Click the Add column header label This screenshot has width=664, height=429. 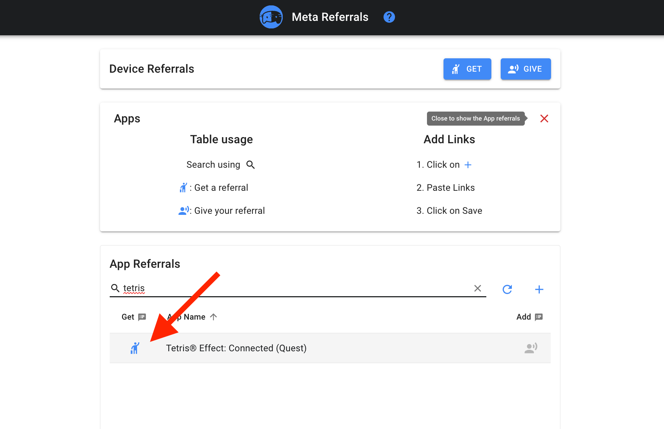(x=523, y=317)
